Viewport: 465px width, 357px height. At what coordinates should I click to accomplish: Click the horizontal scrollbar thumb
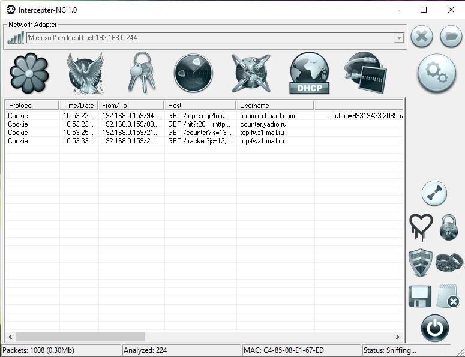coord(80,337)
